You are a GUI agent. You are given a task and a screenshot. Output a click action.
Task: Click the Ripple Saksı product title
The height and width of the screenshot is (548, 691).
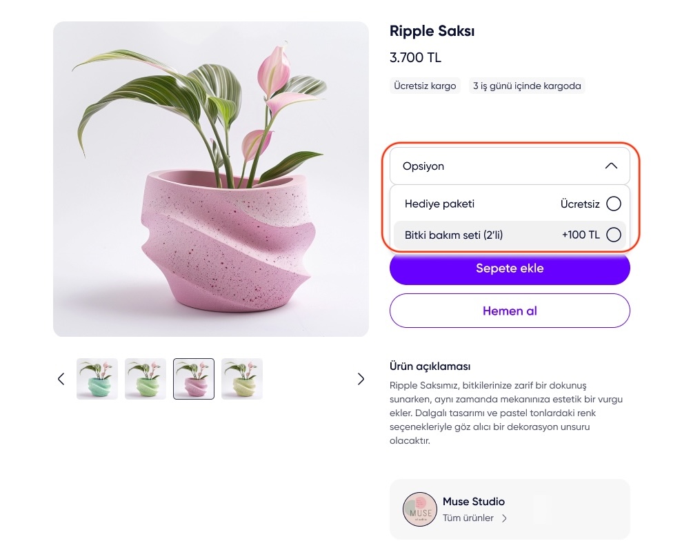(432, 31)
